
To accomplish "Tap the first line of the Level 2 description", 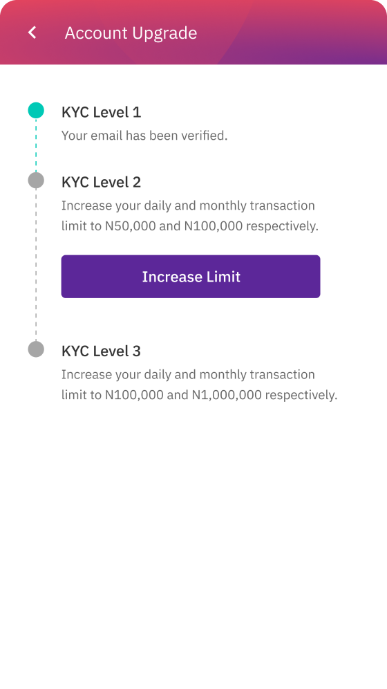I will [188, 205].
